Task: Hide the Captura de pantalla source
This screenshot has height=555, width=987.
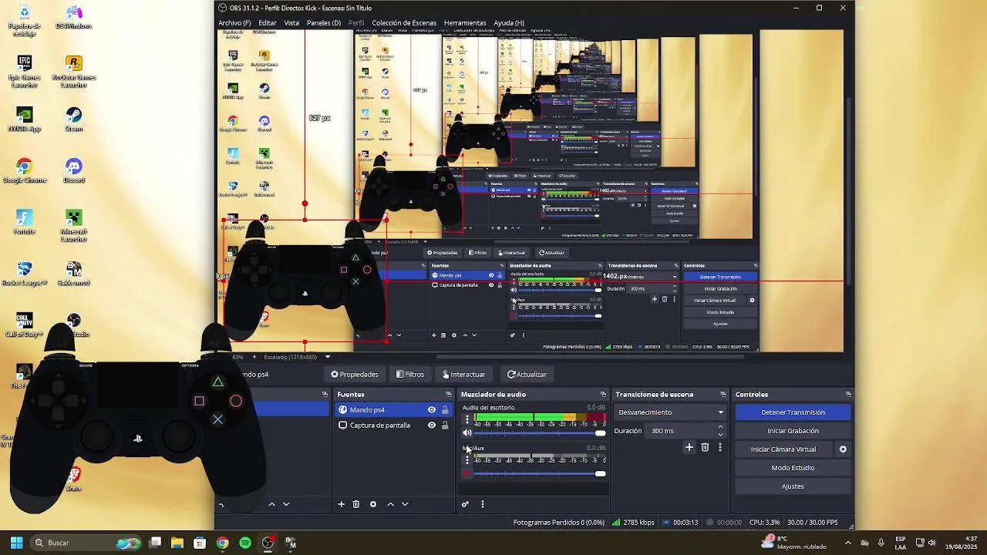Action: 432,425
